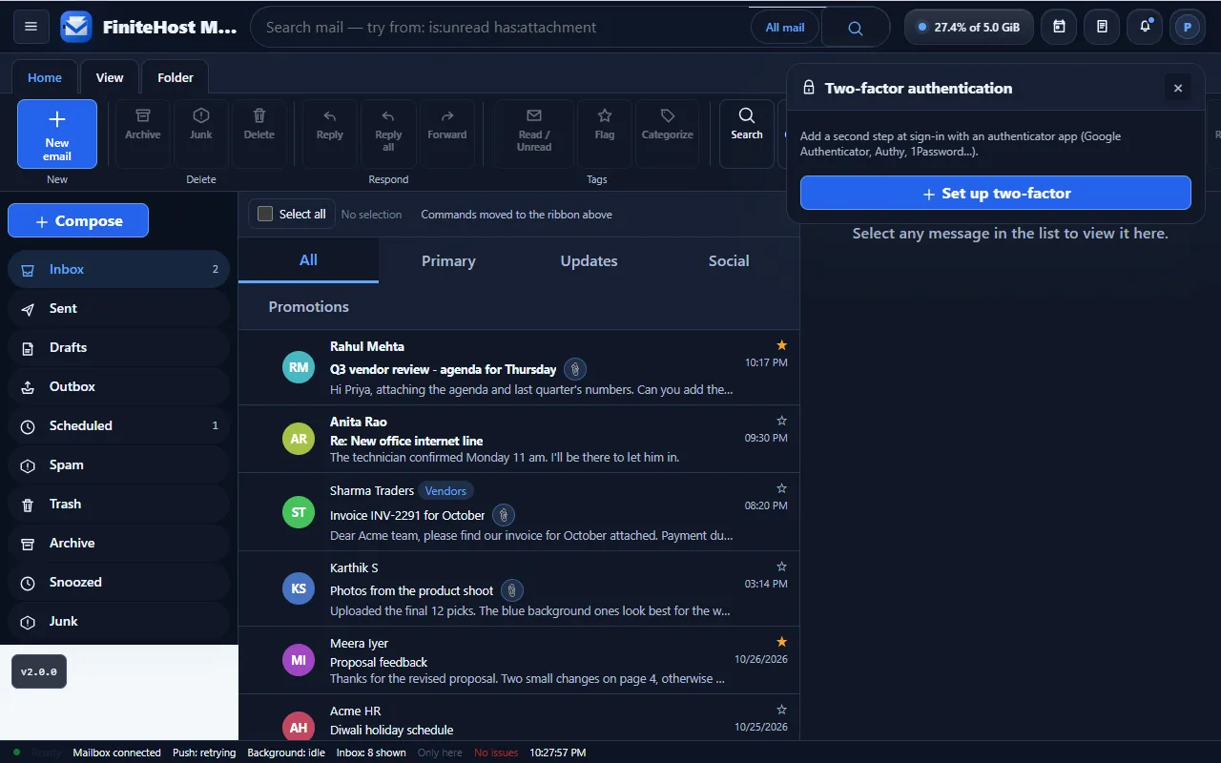Star the Anita Rao message
Image resolution: width=1221 pixels, height=763 pixels.
(x=782, y=421)
